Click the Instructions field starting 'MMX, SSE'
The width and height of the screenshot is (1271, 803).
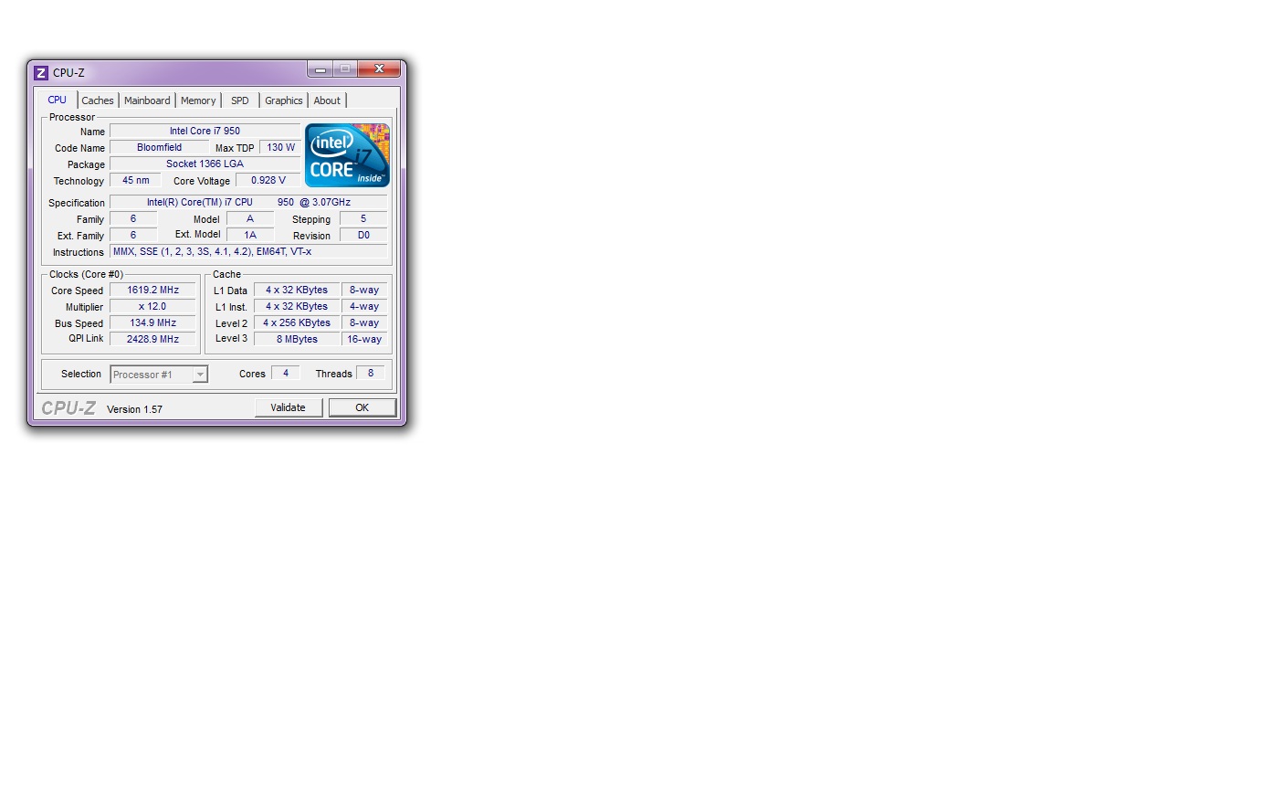[248, 252]
